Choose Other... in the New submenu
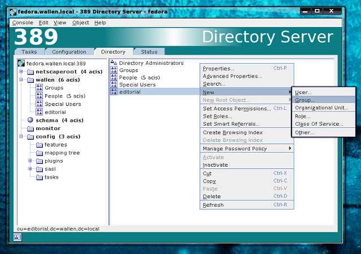This screenshot has width=361, height=254. click(x=323, y=132)
